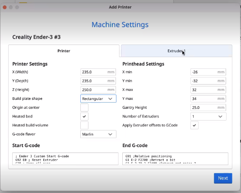This screenshot has height=193, width=241.
Task: Click the 'G-code flavor' label
Action: pyautogui.click(x=24, y=134)
